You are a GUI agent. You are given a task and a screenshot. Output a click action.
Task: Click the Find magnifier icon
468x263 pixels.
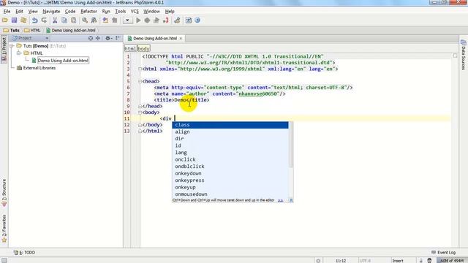[x=85, y=20]
